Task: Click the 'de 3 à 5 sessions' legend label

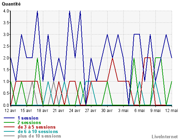Action: (37, 127)
